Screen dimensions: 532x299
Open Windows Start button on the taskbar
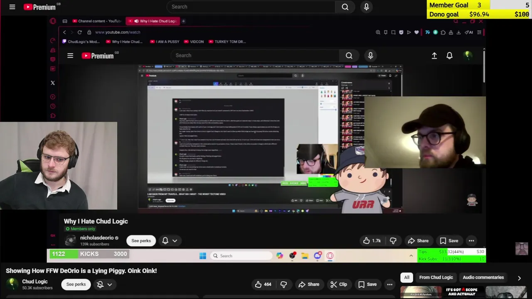[202, 256]
